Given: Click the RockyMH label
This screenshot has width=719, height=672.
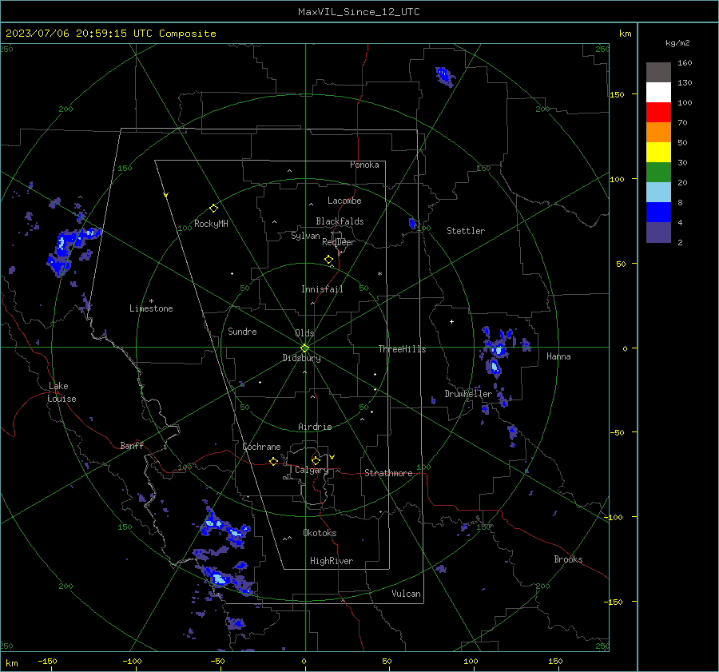Looking at the screenshot, I should (211, 224).
